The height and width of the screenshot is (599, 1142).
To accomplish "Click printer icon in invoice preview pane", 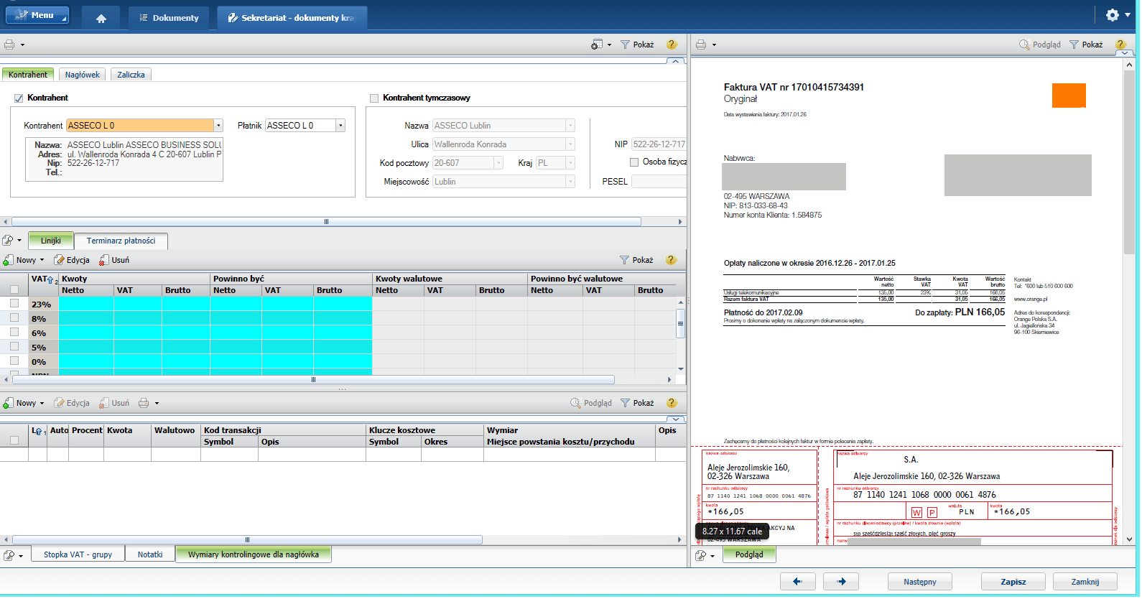I will point(701,45).
